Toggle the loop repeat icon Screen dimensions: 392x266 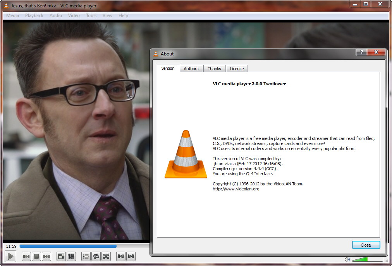(96, 256)
